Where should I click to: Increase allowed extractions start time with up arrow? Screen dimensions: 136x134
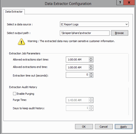(91, 58)
